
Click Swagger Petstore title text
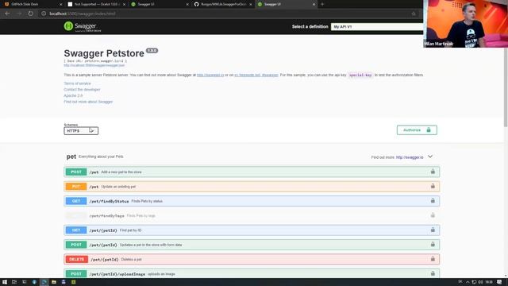point(104,53)
